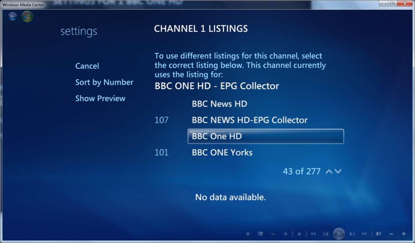Select Show Preview

[100, 99]
